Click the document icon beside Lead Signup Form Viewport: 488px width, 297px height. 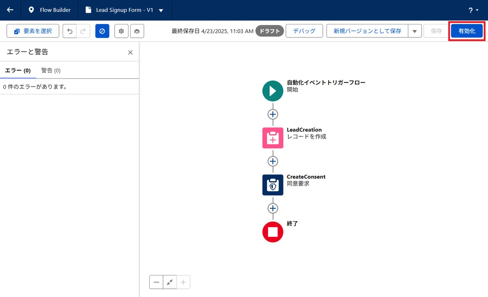click(88, 10)
